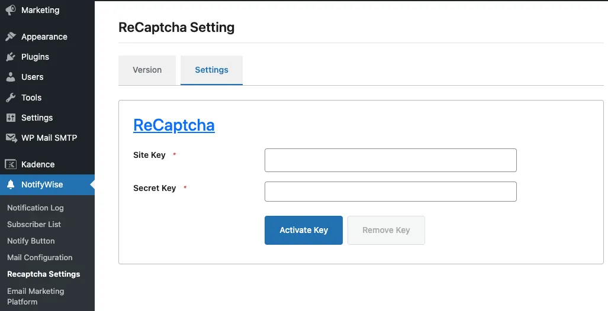
Task: Click the Users person icon
Action: (x=11, y=77)
